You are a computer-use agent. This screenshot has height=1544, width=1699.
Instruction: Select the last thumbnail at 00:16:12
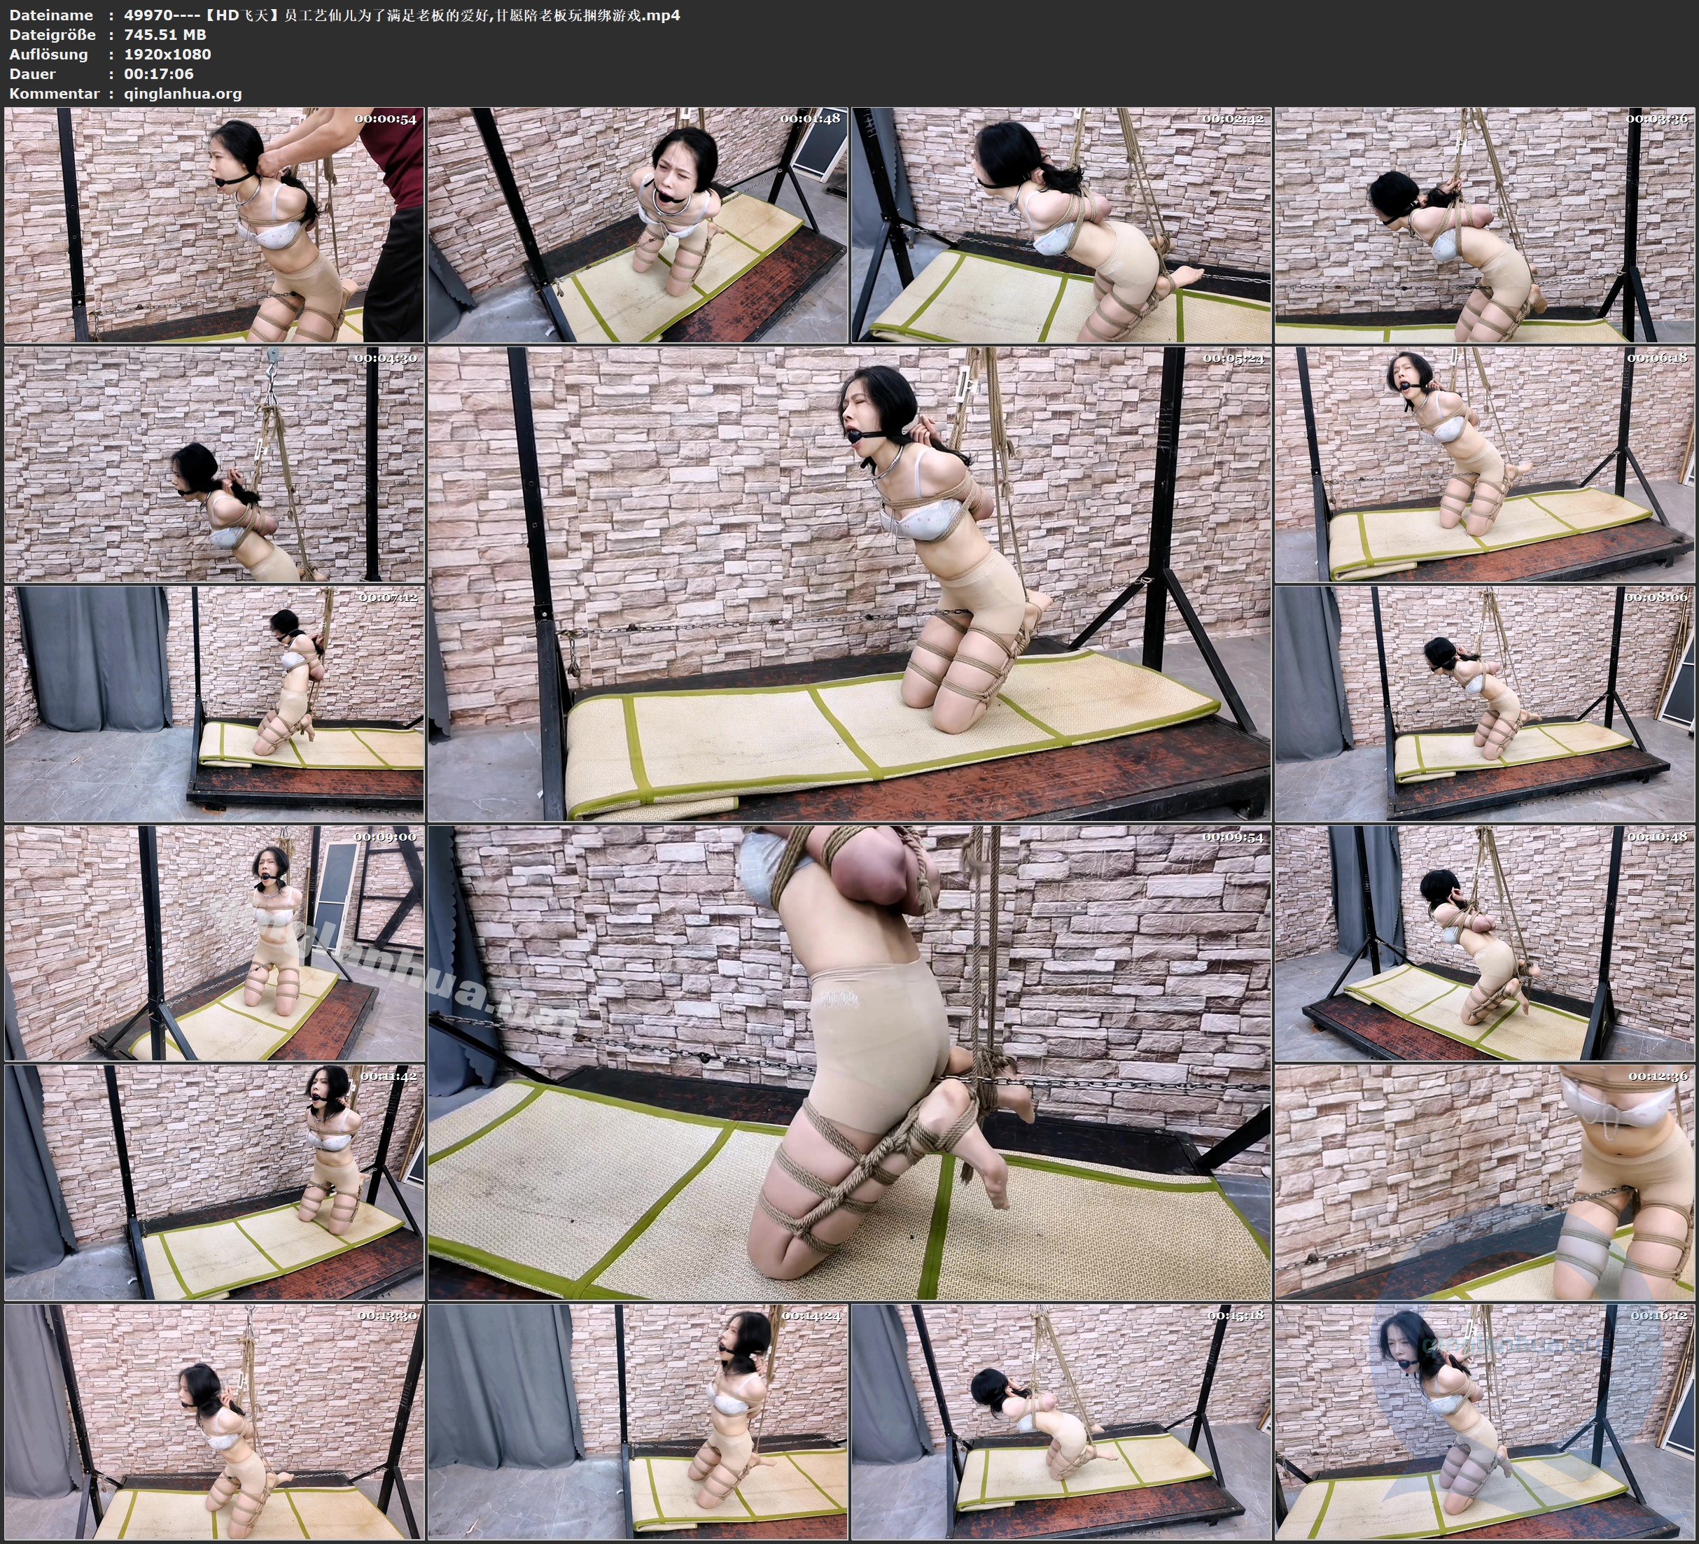click(1485, 1422)
